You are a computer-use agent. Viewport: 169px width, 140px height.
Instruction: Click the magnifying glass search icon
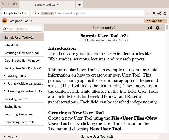tap(34, 13)
